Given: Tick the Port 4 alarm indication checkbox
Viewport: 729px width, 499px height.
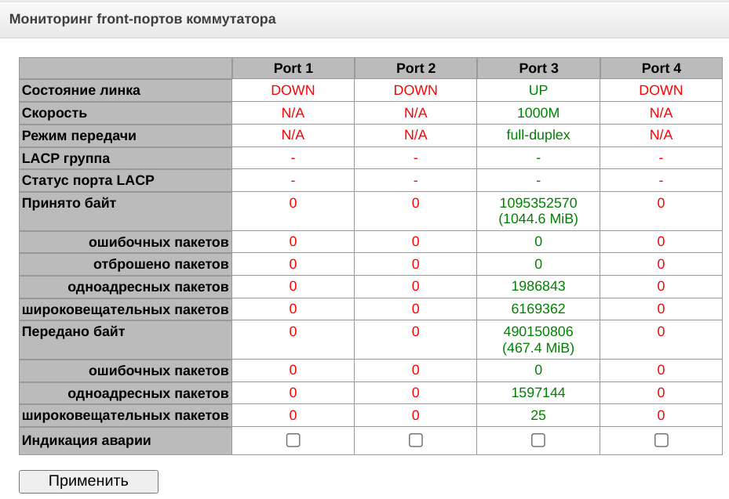Looking at the screenshot, I should pyautogui.click(x=662, y=440).
